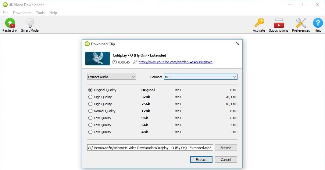
Task: Click the Browse button
Action: 226,148
